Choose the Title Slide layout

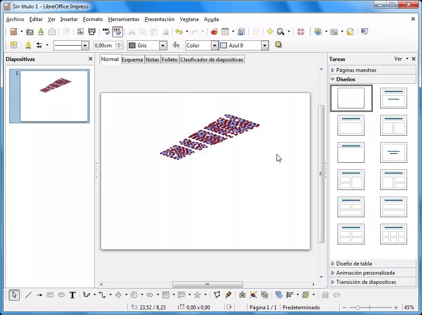click(393, 98)
